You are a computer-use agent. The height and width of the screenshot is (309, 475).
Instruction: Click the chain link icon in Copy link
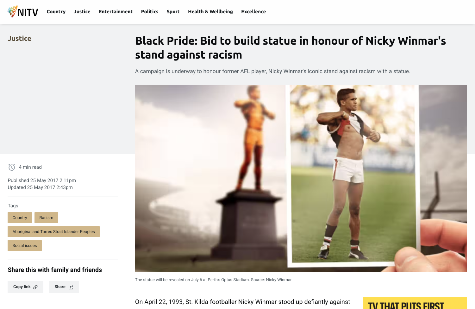tap(35, 287)
